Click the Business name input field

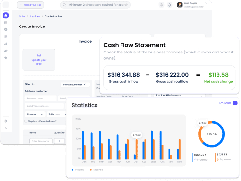coord(41,98)
